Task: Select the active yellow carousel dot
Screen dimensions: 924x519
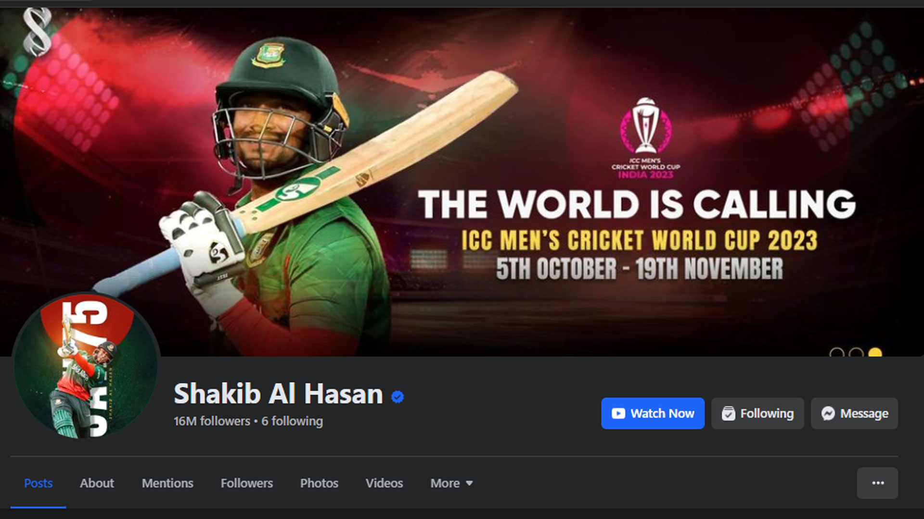Action: pyautogui.click(x=875, y=353)
